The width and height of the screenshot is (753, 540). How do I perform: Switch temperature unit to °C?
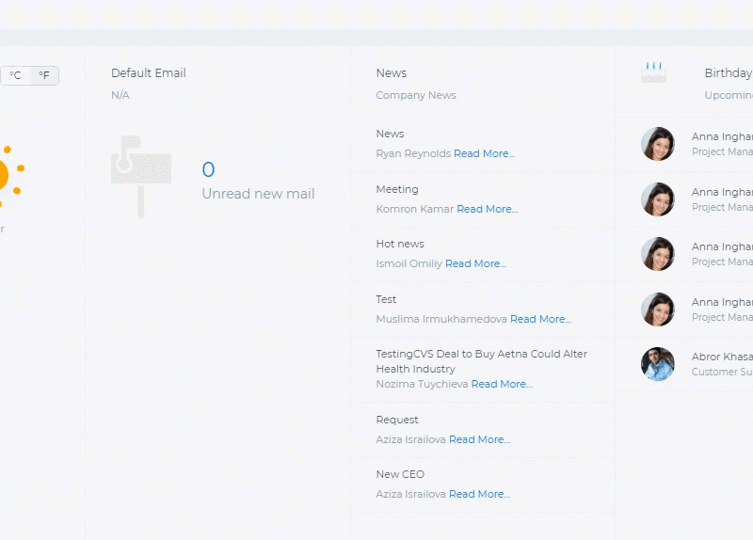pyautogui.click(x=15, y=75)
